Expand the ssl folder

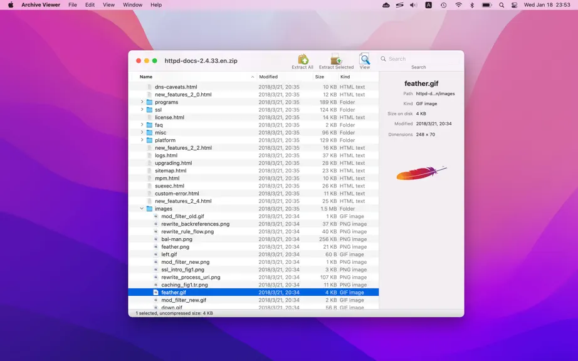(142, 110)
